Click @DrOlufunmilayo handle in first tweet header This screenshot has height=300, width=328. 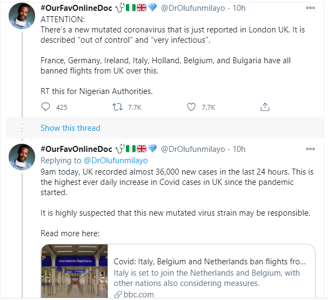click(192, 9)
